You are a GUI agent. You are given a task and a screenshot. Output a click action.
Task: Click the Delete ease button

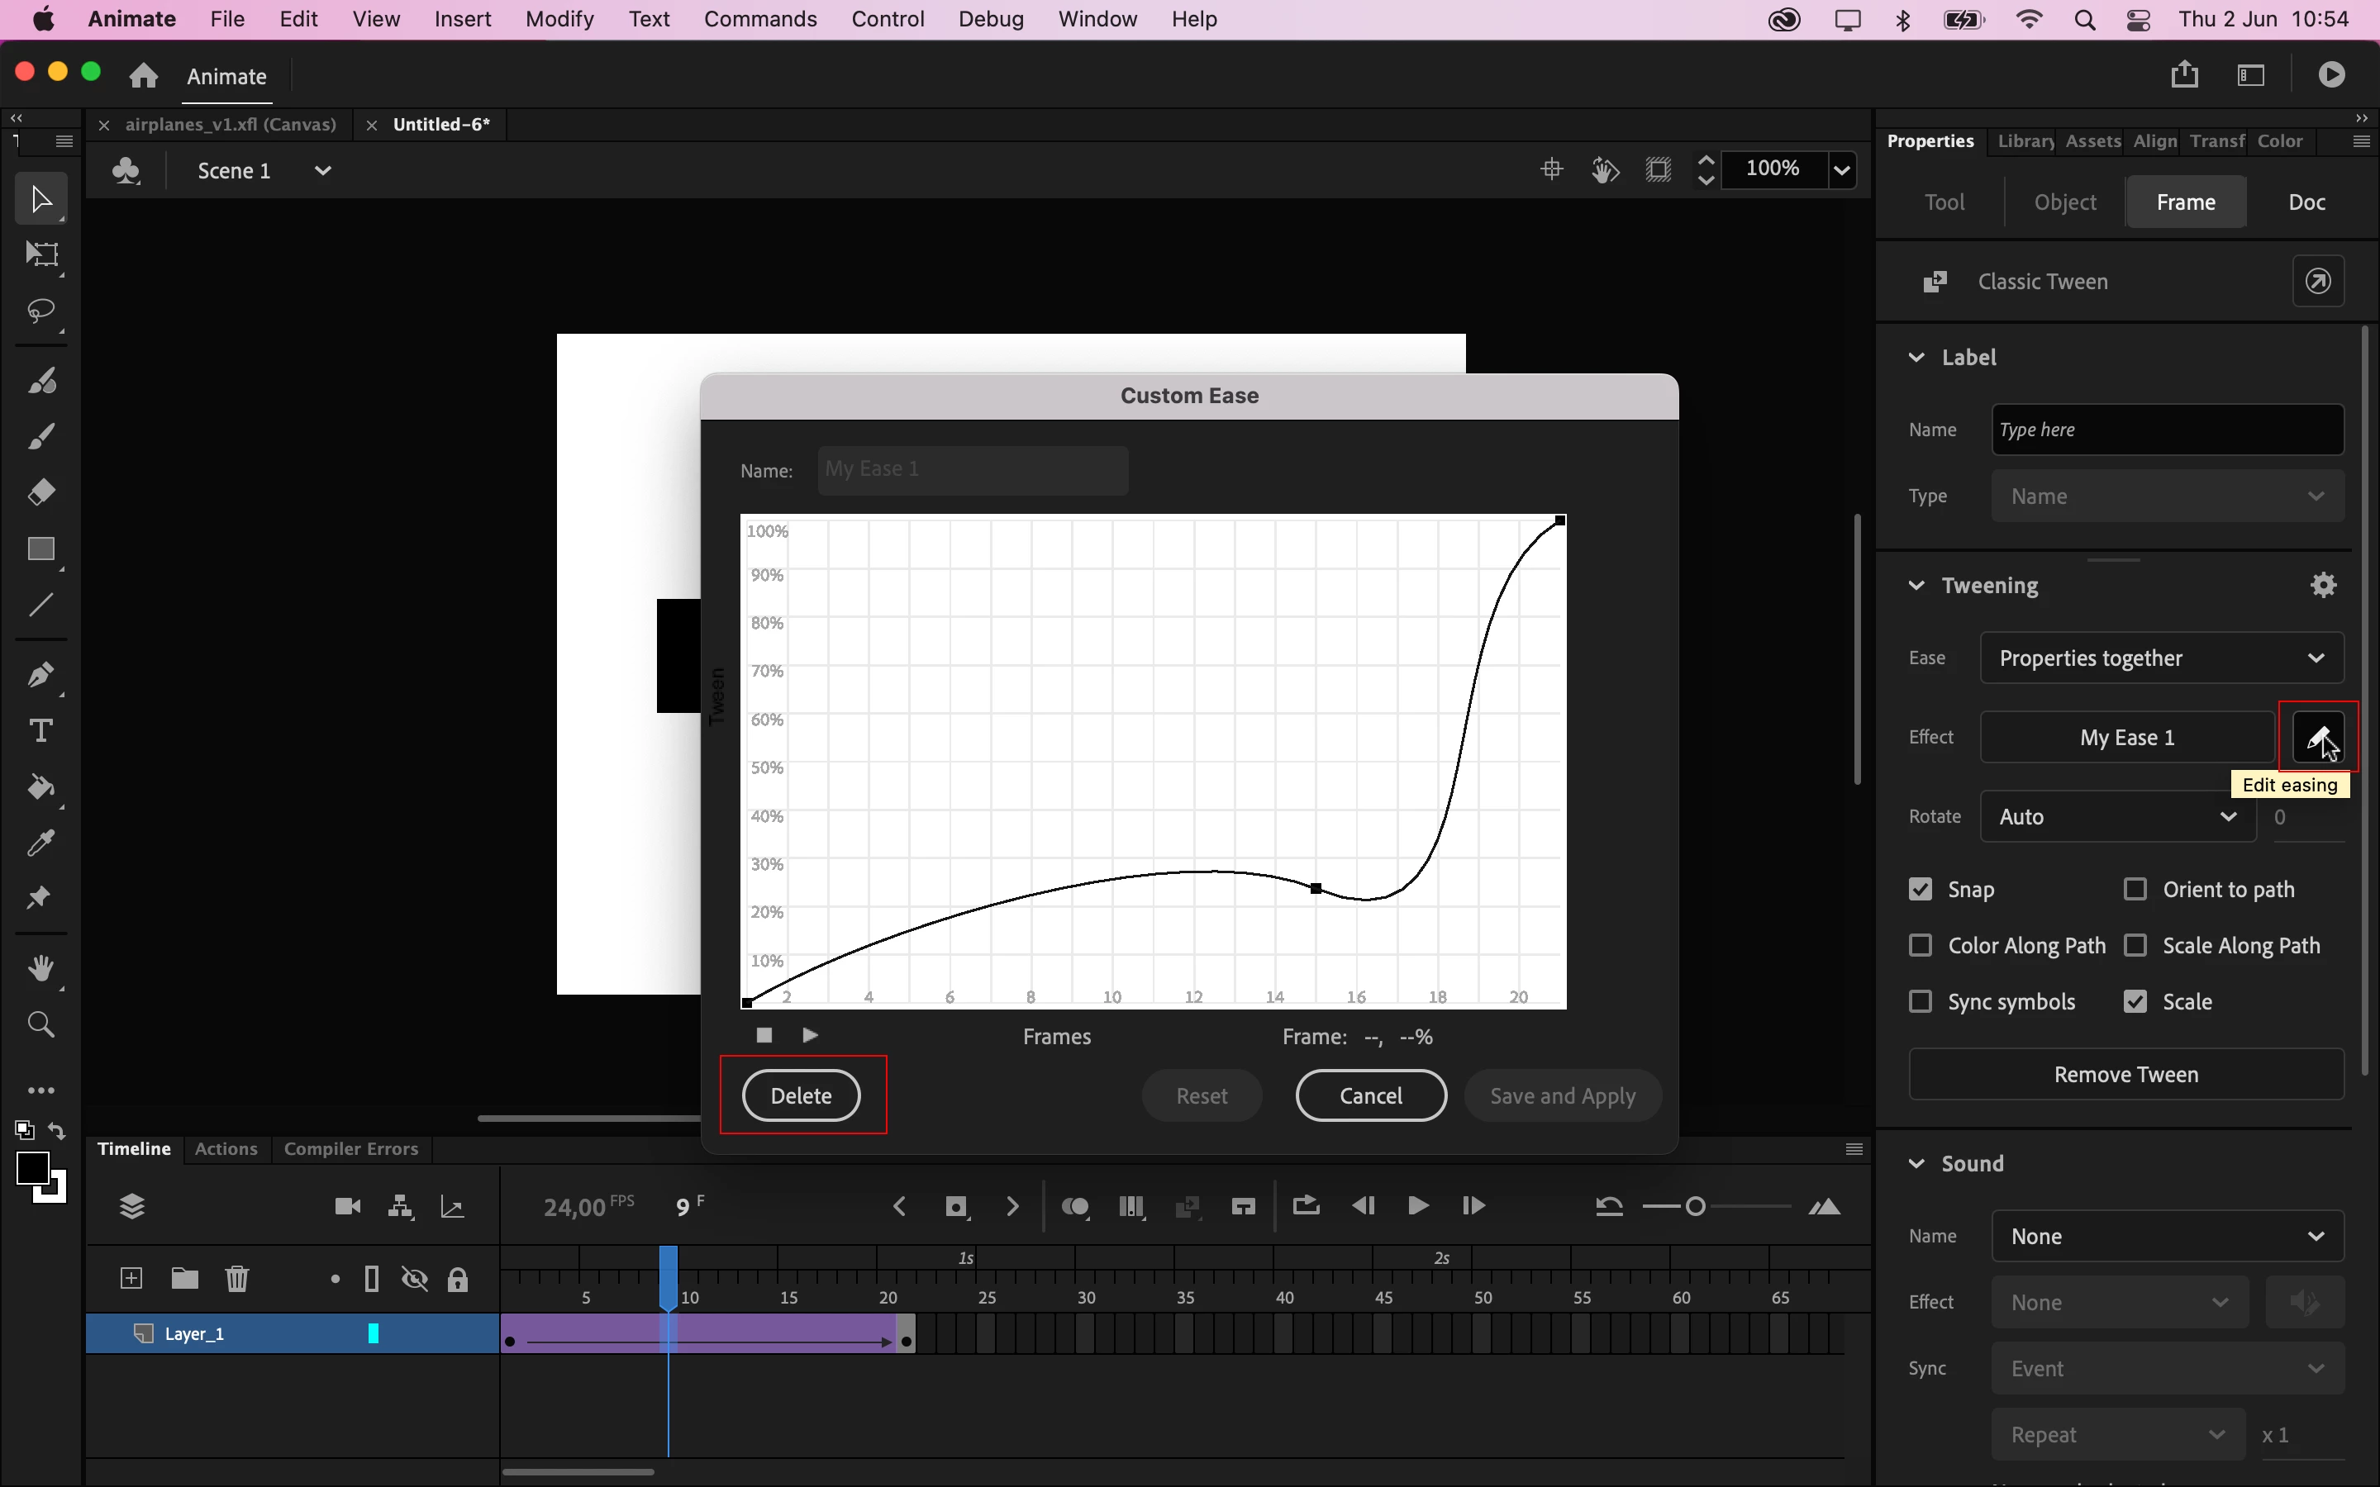click(x=801, y=1095)
